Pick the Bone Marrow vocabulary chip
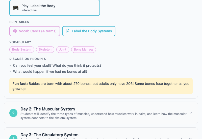Screen dimensions: 202x139 (x=83, y=50)
